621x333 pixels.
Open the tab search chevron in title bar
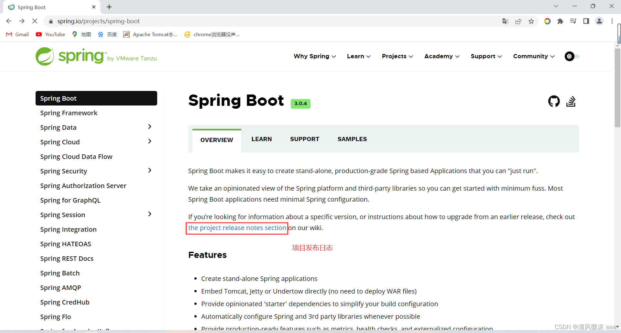[x=556, y=6]
